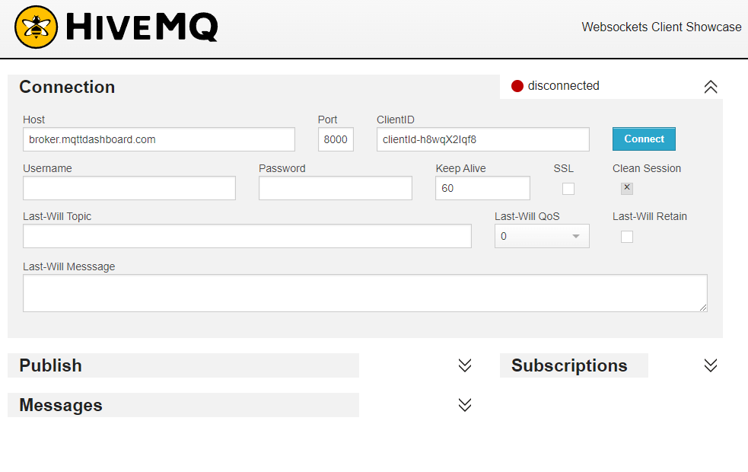Click the 'Last-Will Retain' label

(x=649, y=216)
